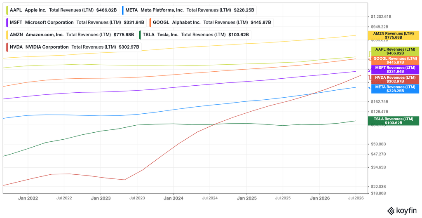The height and width of the screenshot is (218, 422).
Task: Click the yellow AMZN legend color marker
Action: pyautogui.click(x=7, y=35)
